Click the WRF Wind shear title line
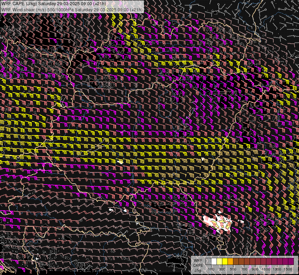299x275 pixels. coord(72,10)
